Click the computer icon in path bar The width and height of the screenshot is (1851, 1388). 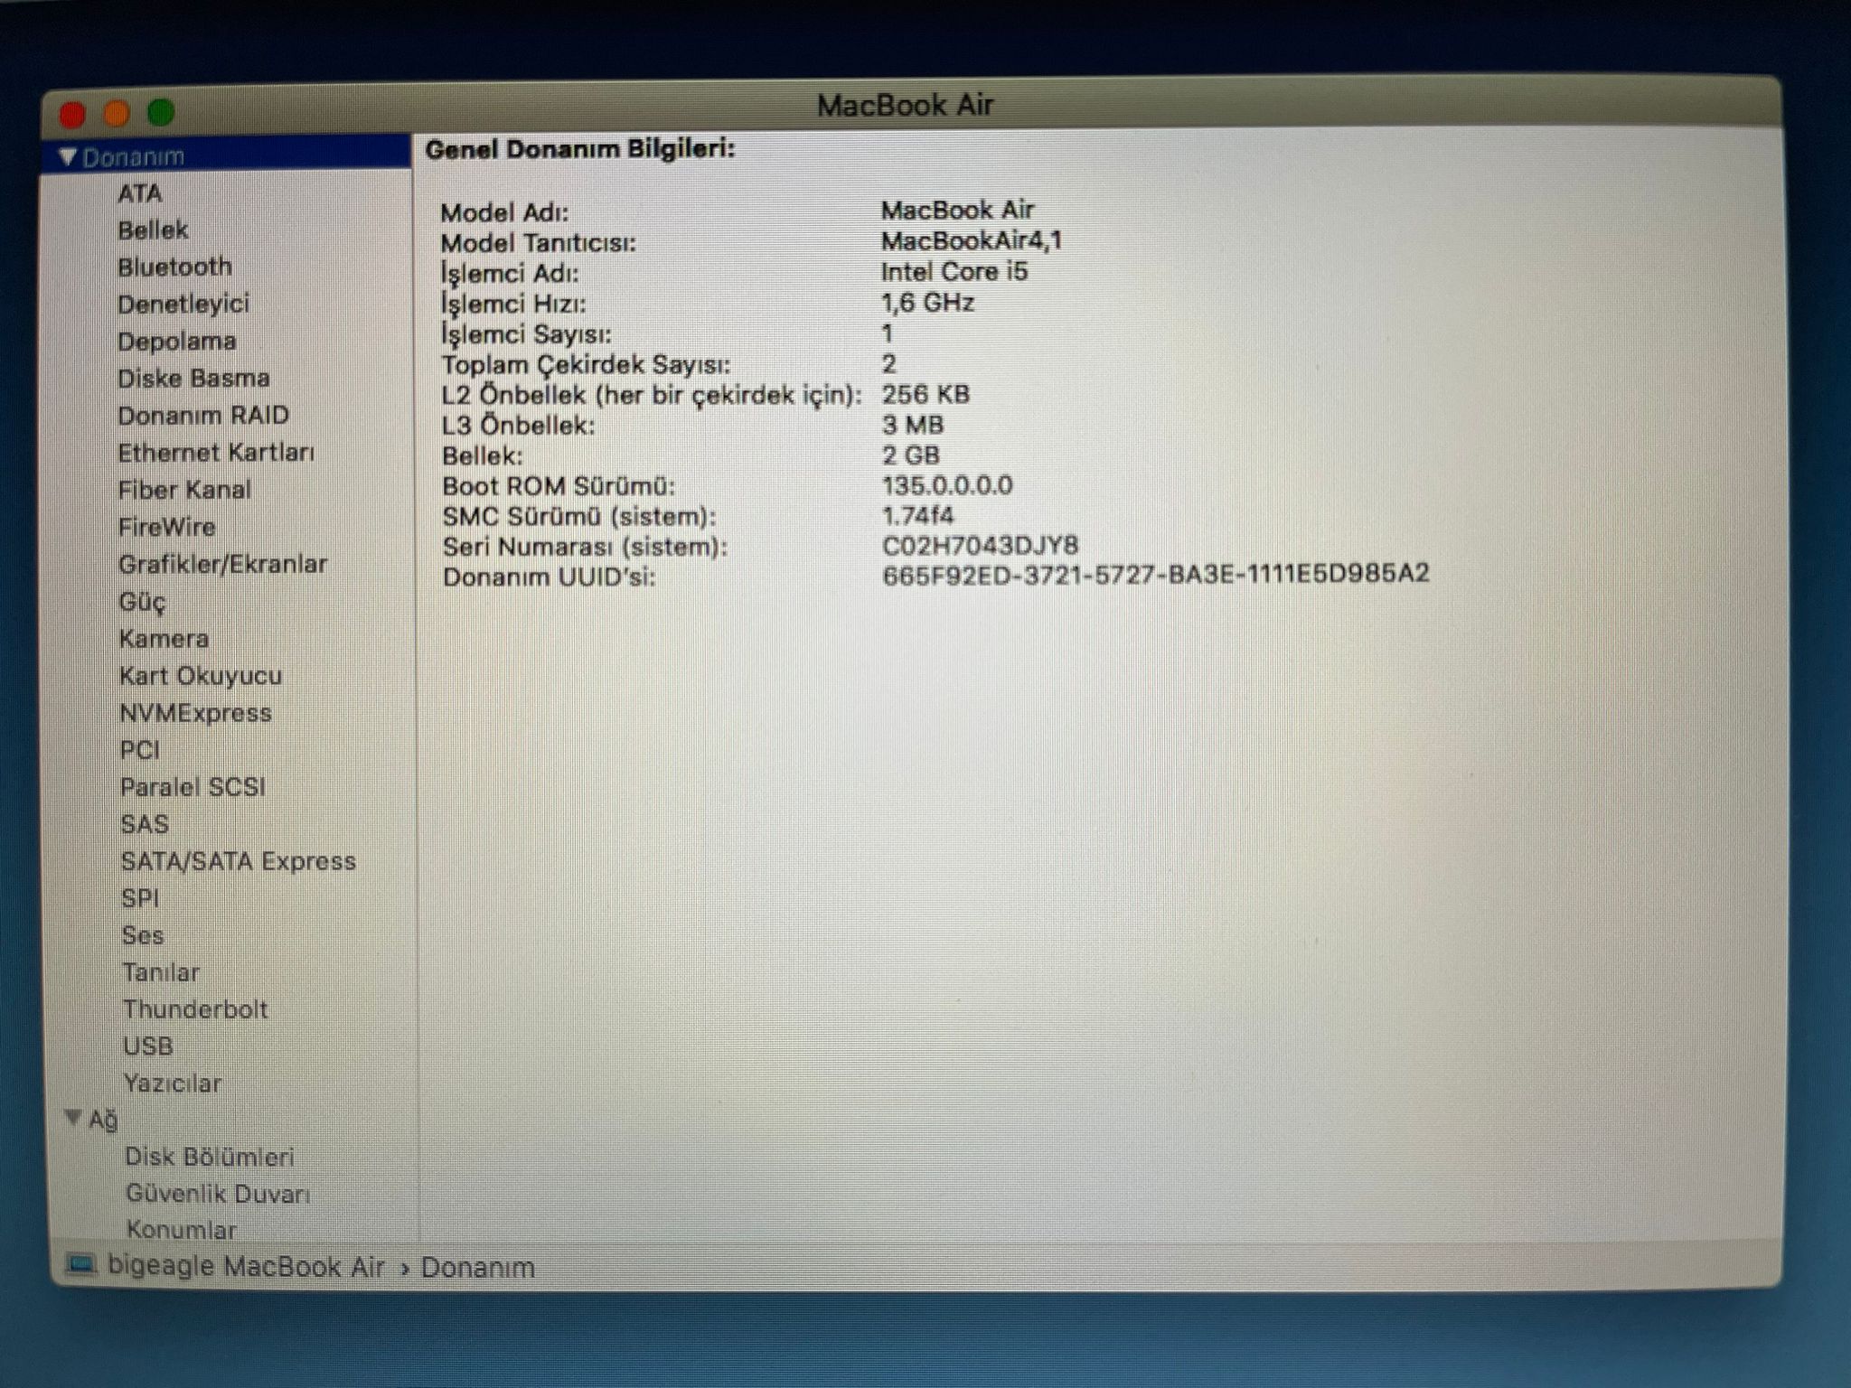pos(81,1264)
